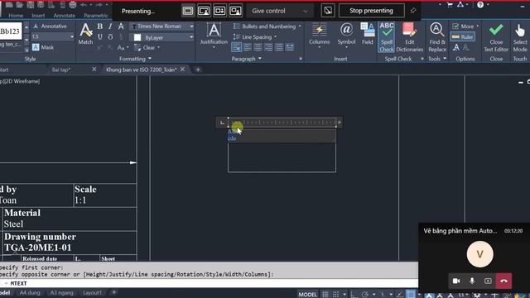
Task: Hang up the call
Action: click(x=503, y=281)
